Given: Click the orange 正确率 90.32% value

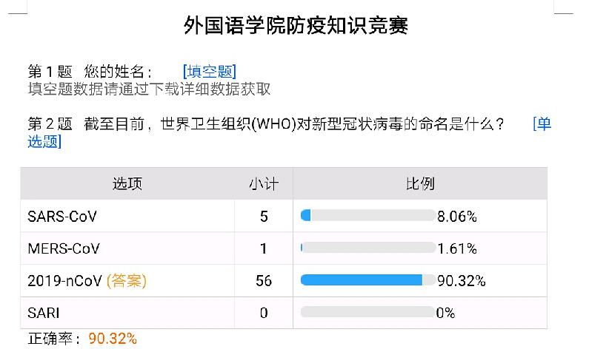Looking at the screenshot, I should point(113,339).
